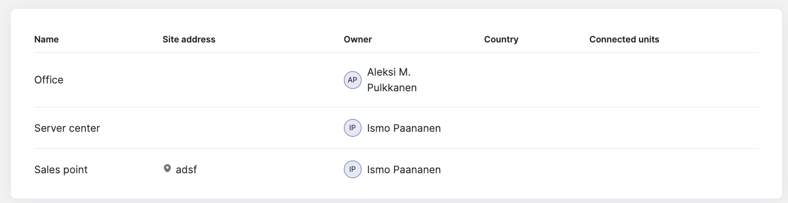
Task: Click the location pin icon beside adsf
Action: tap(167, 169)
